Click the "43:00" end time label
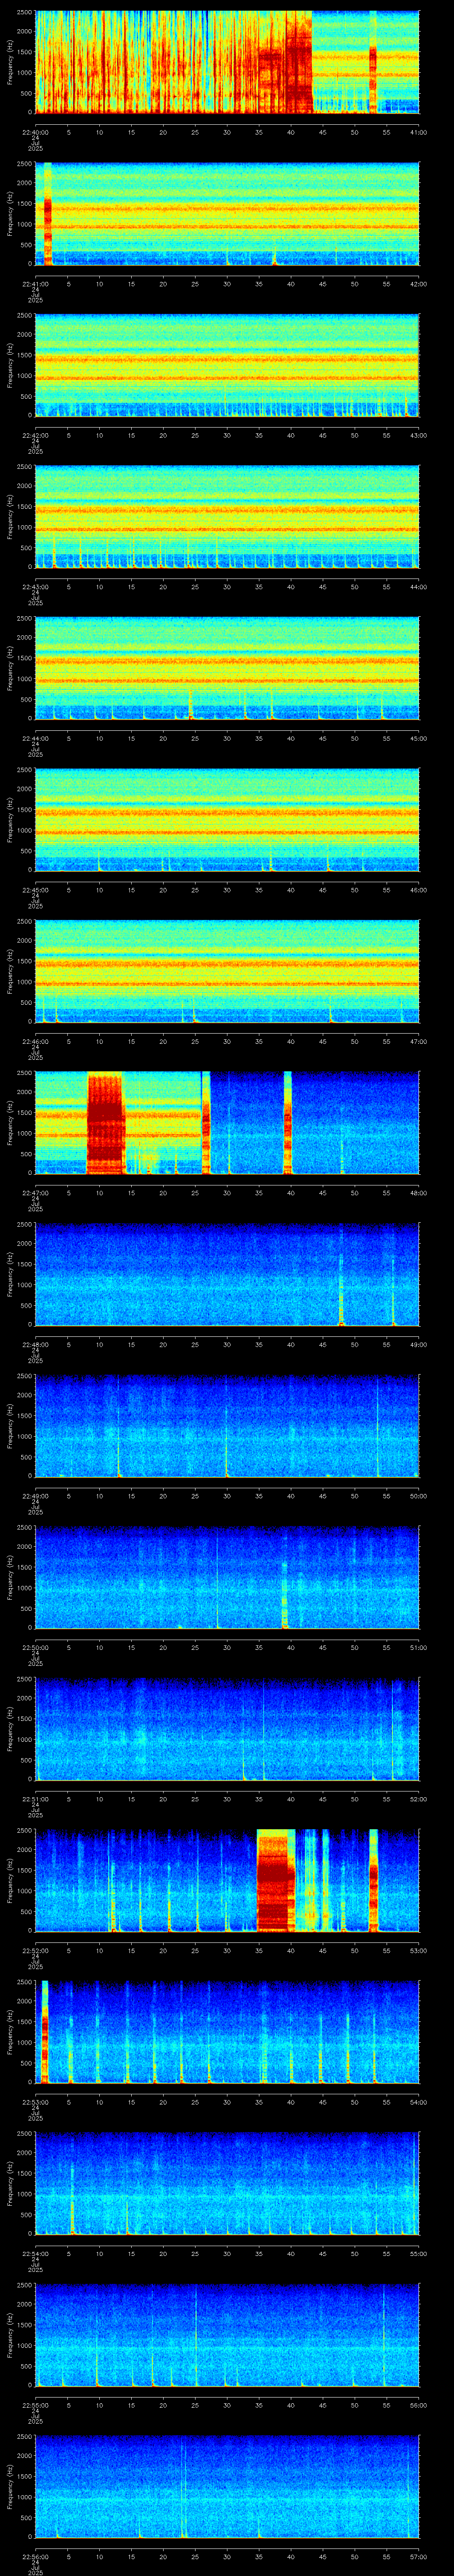This screenshot has width=454, height=2576. click(418, 435)
